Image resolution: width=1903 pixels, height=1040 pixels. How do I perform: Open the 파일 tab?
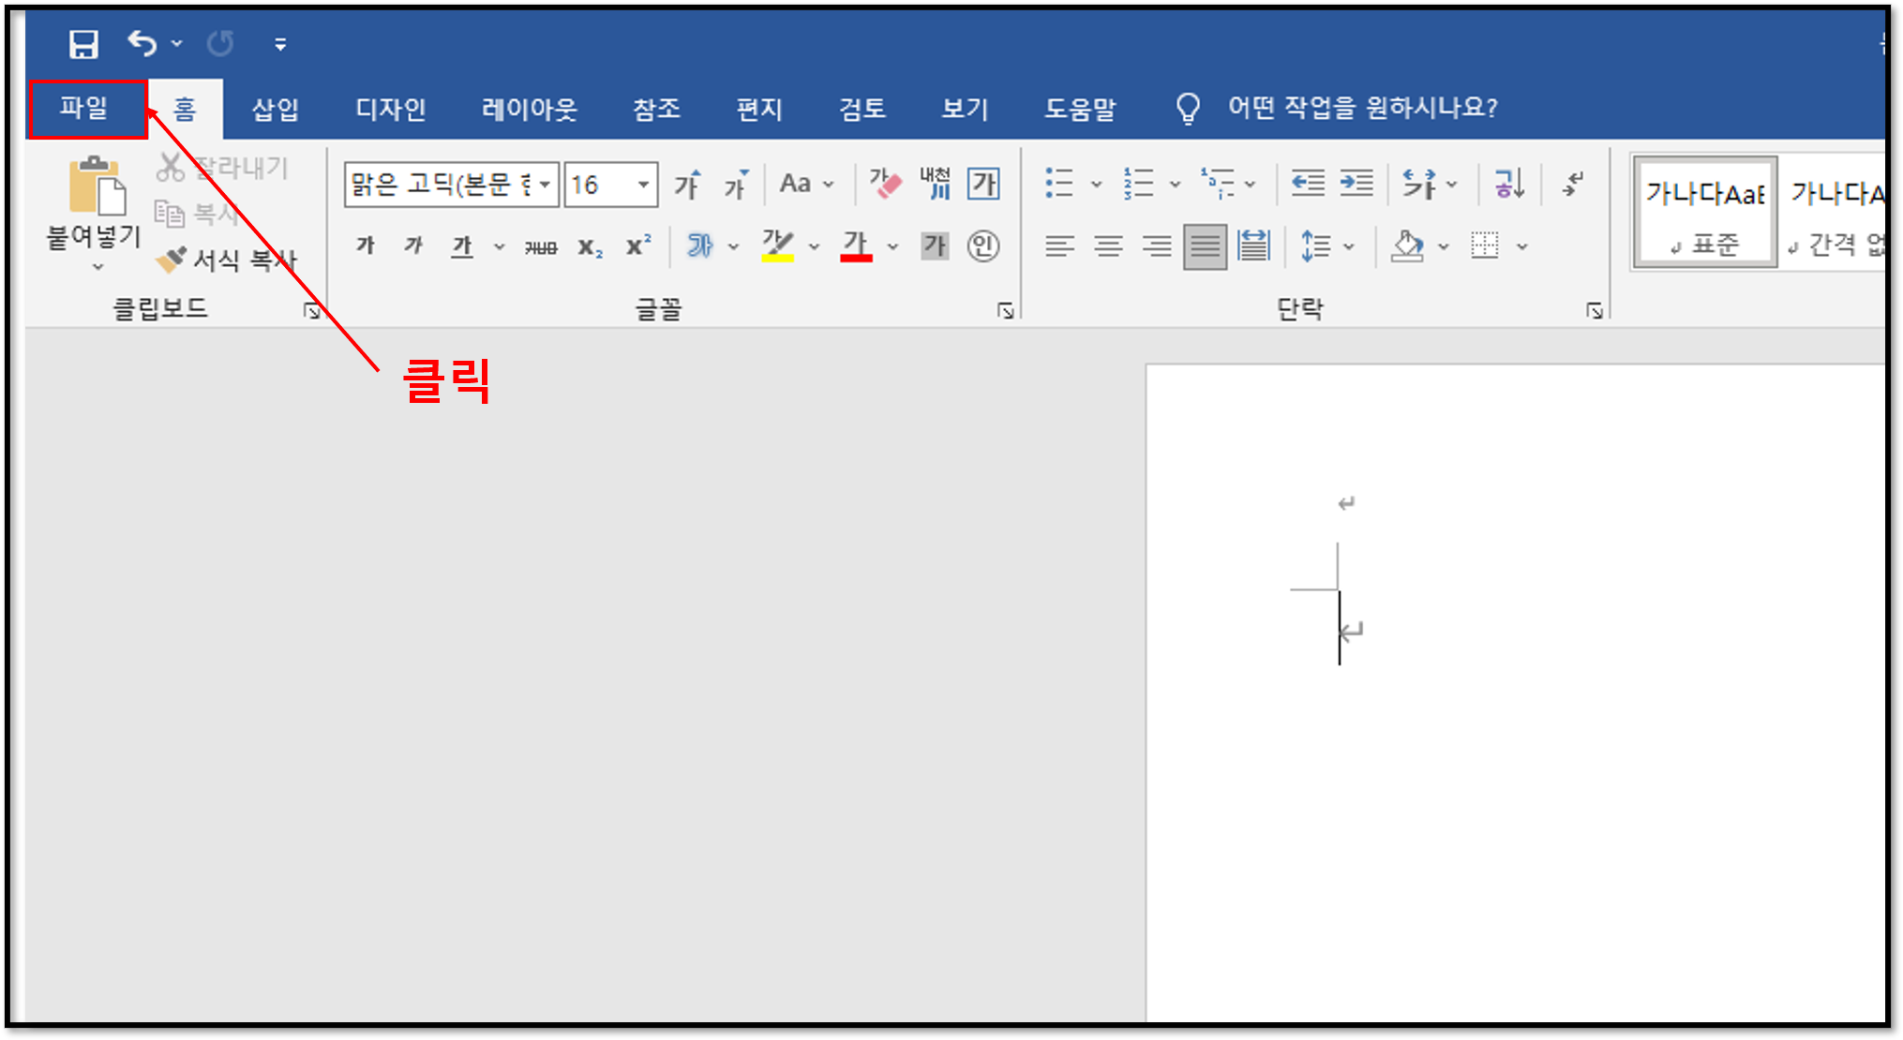click(x=85, y=109)
